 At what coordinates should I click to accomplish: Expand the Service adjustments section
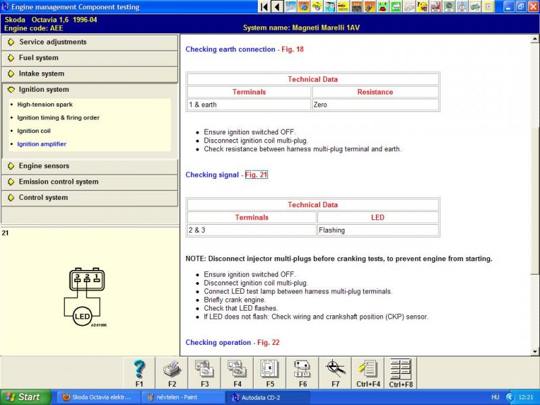coord(90,42)
